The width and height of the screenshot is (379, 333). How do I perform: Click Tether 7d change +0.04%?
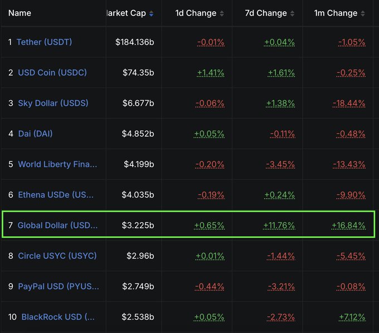[x=279, y=42]
